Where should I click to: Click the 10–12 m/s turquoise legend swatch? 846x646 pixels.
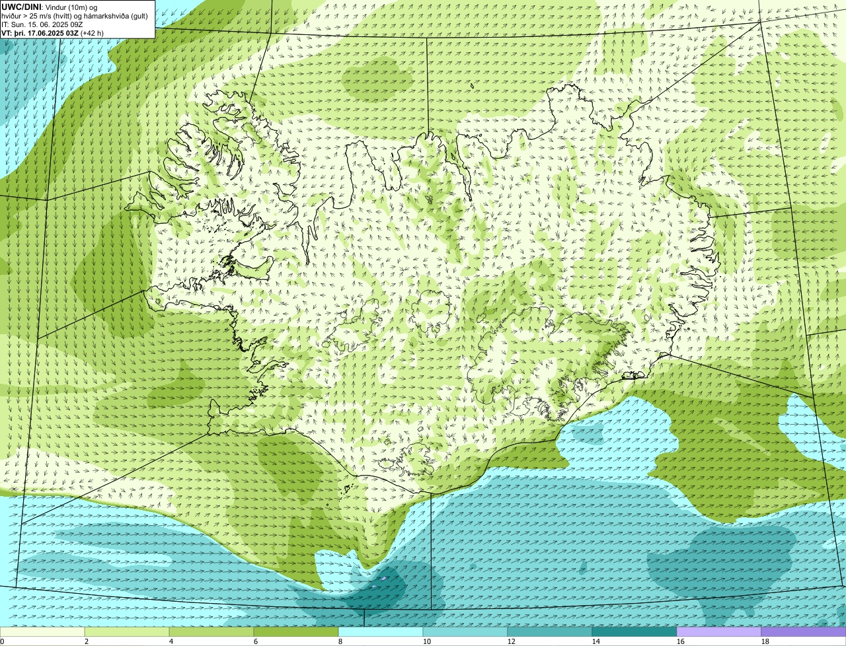pyautogui.click(x=465, y=631)
